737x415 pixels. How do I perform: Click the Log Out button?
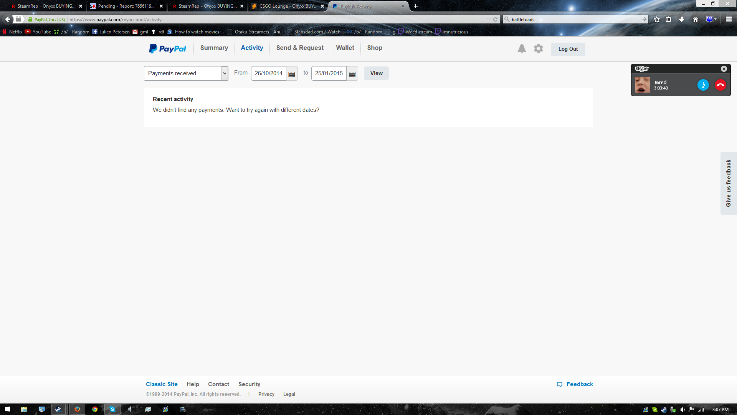[x=568, y=49]
